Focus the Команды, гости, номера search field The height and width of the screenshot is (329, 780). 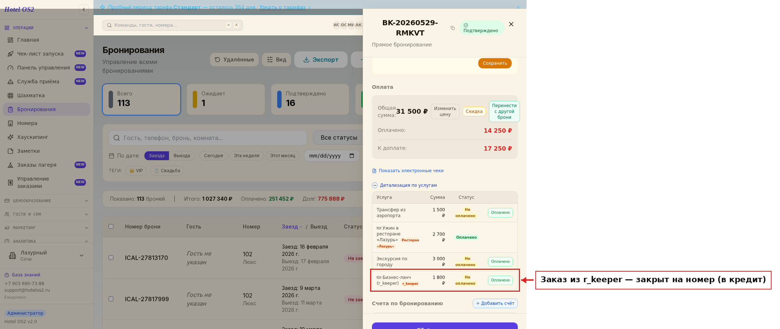tap(173, 25)
